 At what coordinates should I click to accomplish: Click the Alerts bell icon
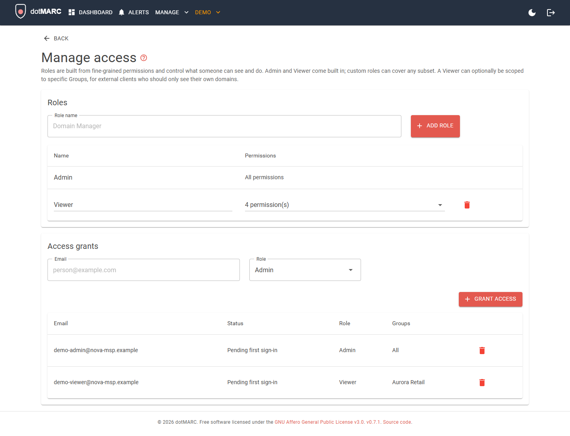(x=122, y=12)
